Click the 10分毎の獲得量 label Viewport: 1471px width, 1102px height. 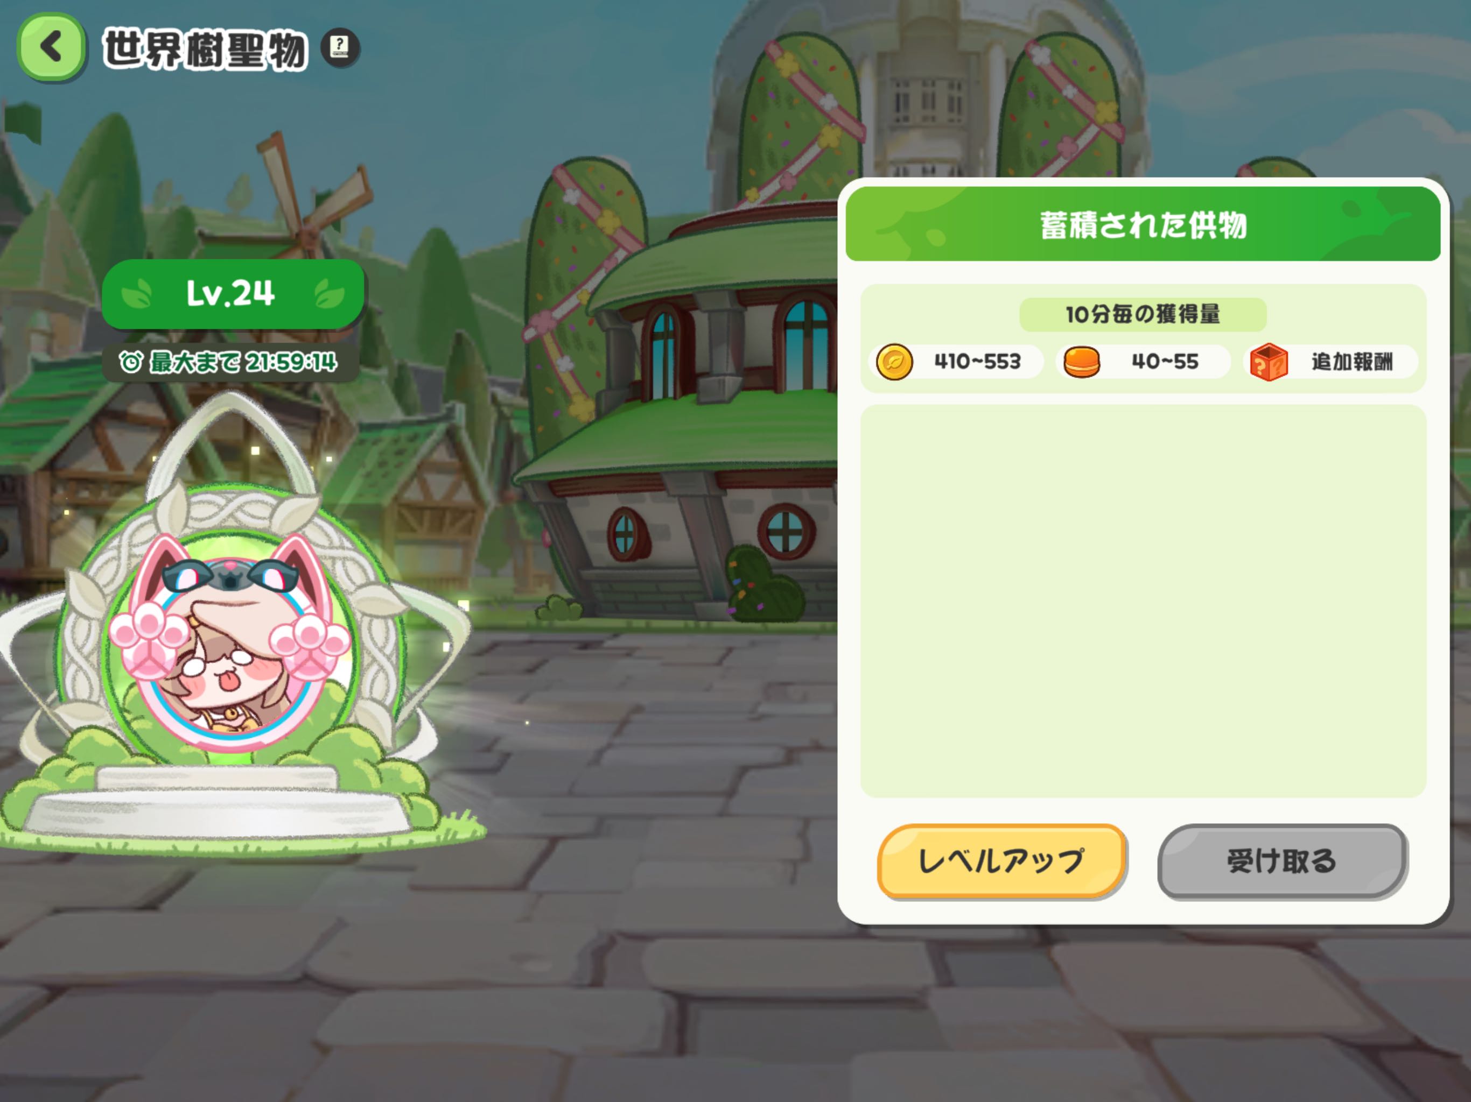1143,314
